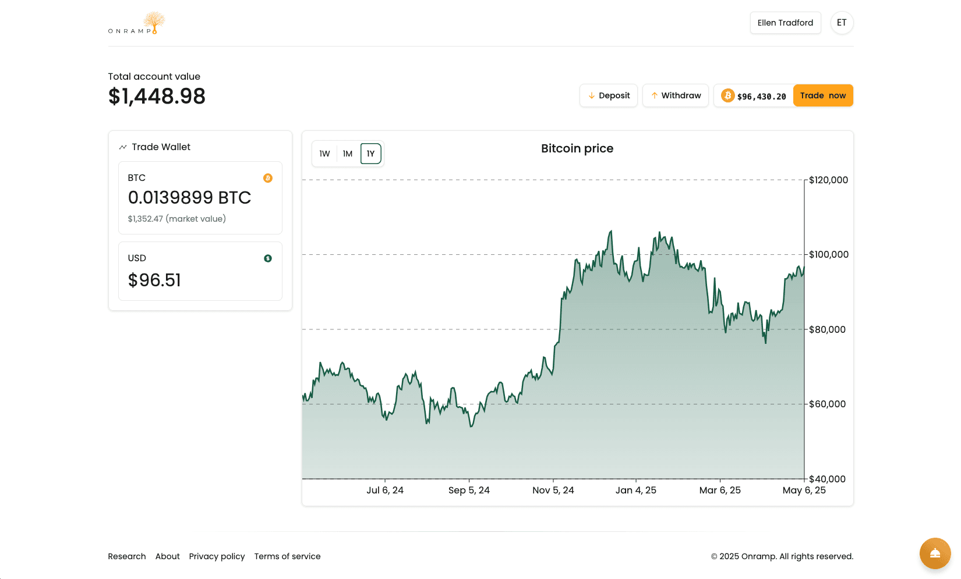Open the About footer link
This screenshot has width=961, height=579.
168,556
